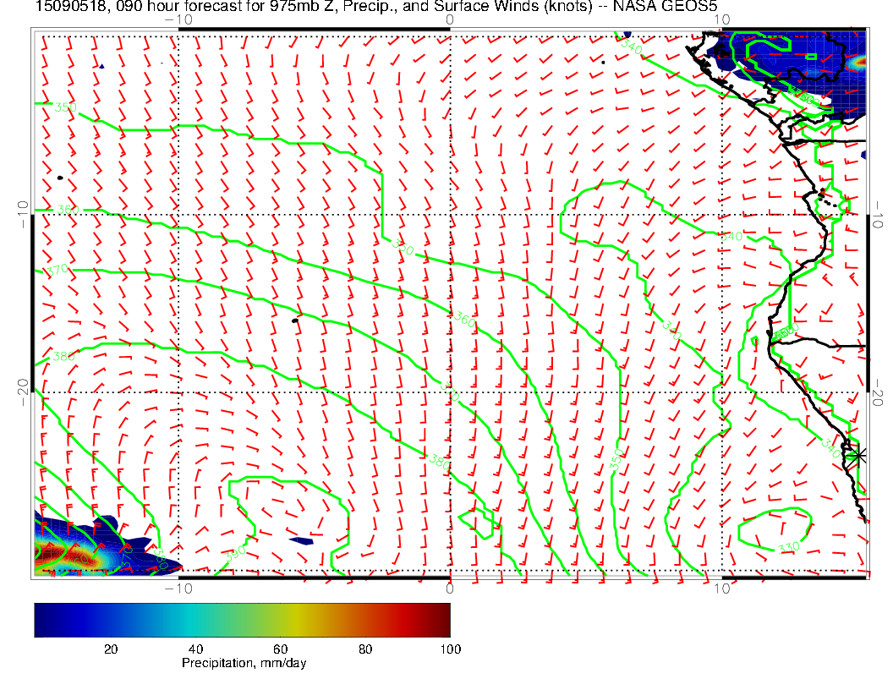Click the small island dot near the 360 contour
Image resolution: width=893 pixels, height=690 pixels.
294,320
